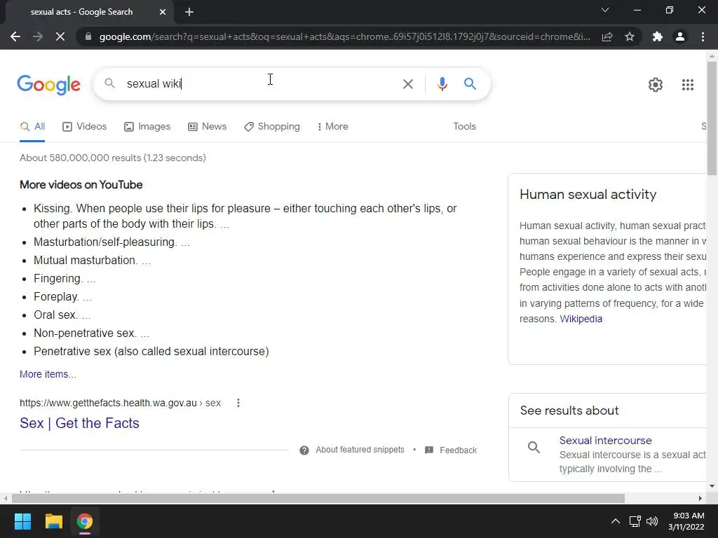Click the horizontal scrollbar thumb
This screenshot has width=718, height=538.
click(x=318, y=498)
